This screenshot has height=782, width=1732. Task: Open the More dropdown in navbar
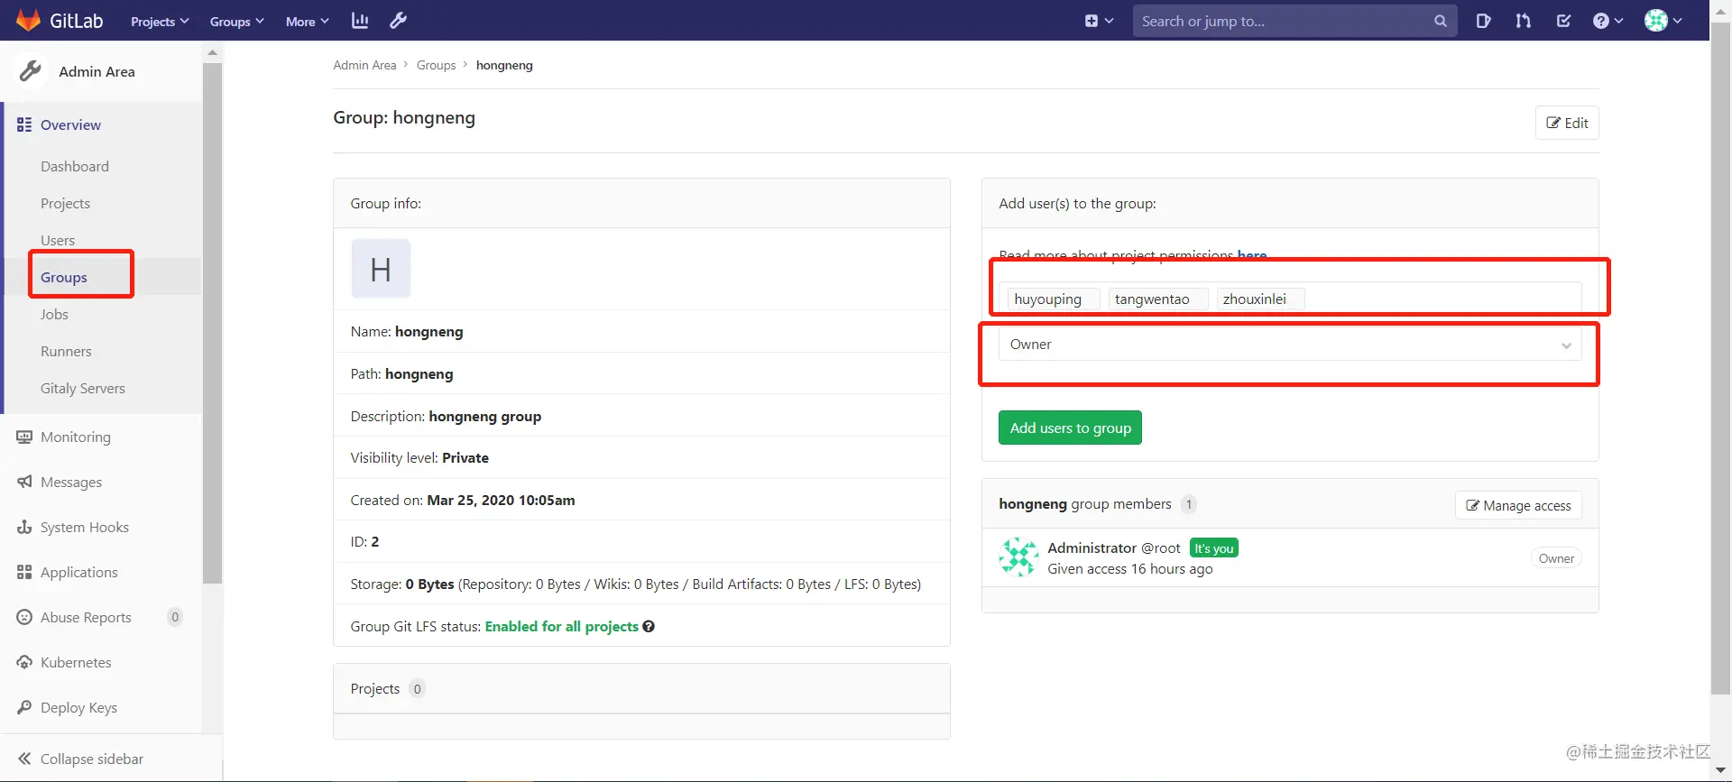click(x=307, y=21)
